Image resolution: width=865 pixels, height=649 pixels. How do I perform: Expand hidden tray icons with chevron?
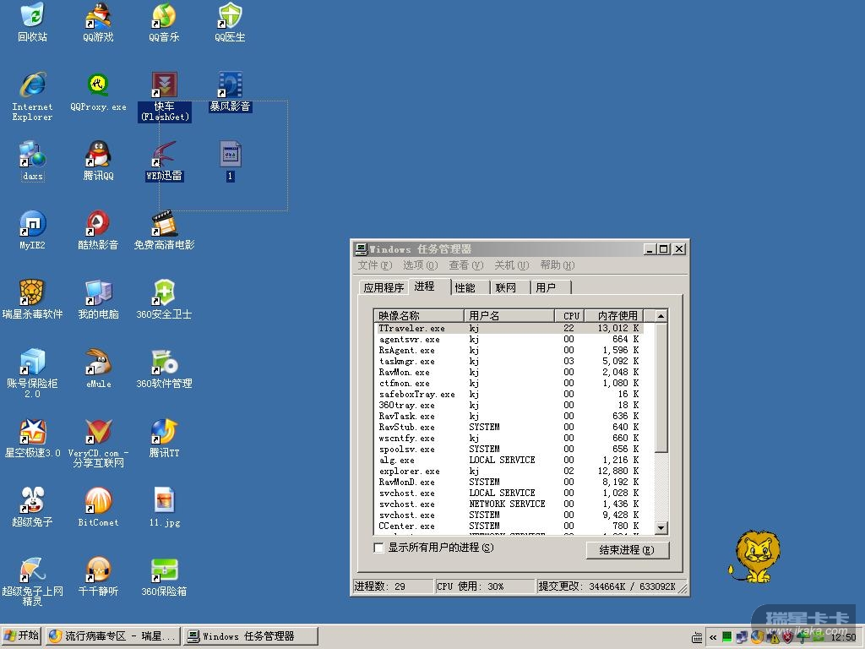(713, 637)
